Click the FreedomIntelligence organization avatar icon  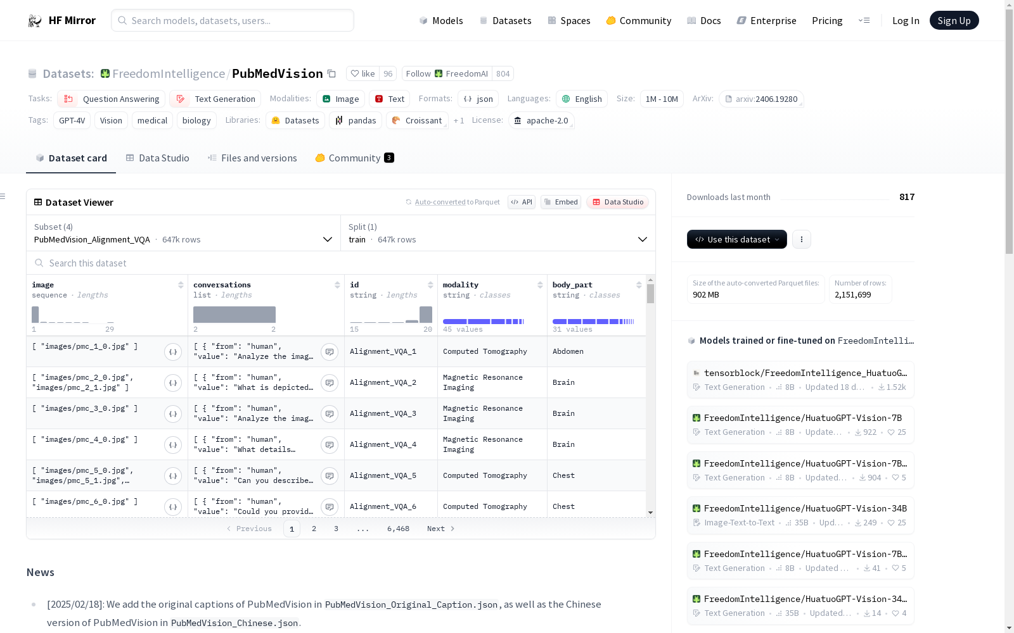105,73
